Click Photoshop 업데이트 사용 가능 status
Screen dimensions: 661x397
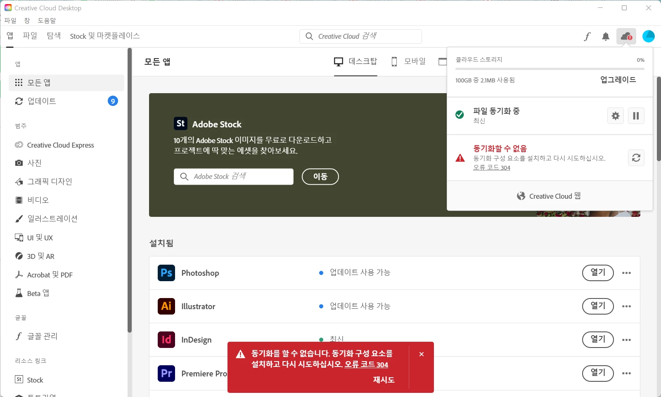355,272
